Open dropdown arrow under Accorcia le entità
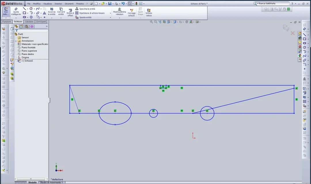This screenshot has height=184, width=311. point(52,18)
